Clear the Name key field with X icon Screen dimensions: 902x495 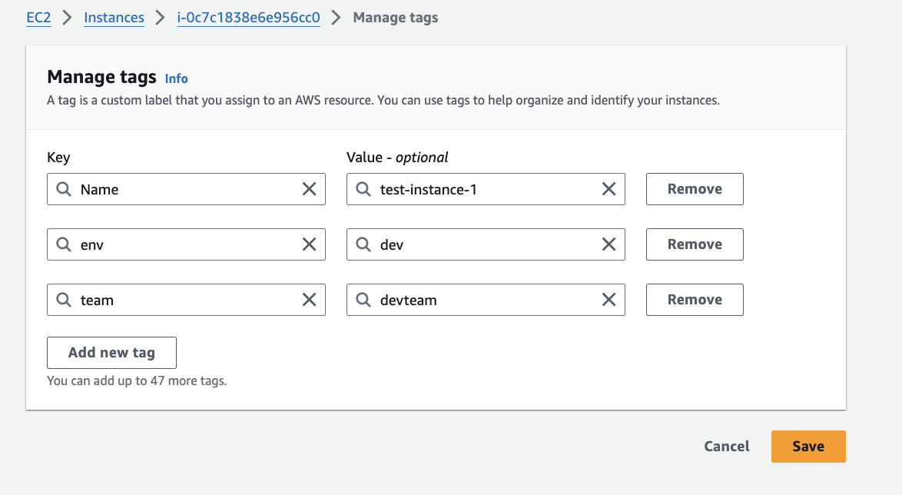[309, 189]
